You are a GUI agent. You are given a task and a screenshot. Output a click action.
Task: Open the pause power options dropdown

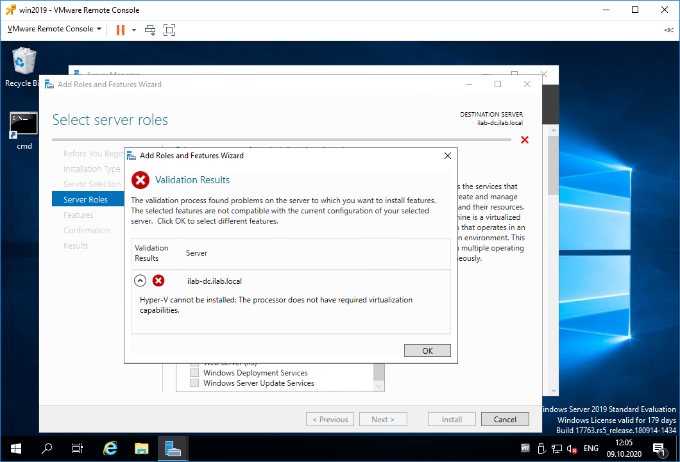coord(133,29)
